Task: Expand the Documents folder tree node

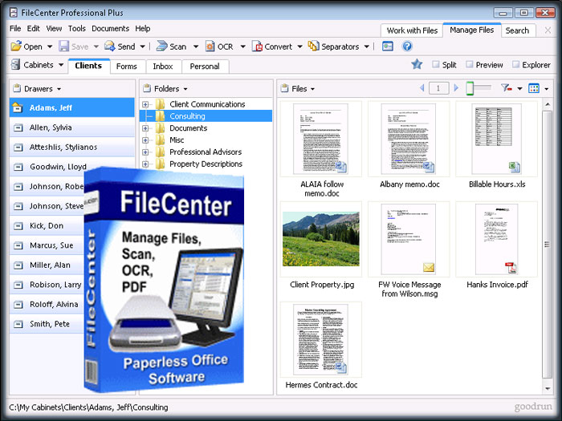Action: click(145, 128)
